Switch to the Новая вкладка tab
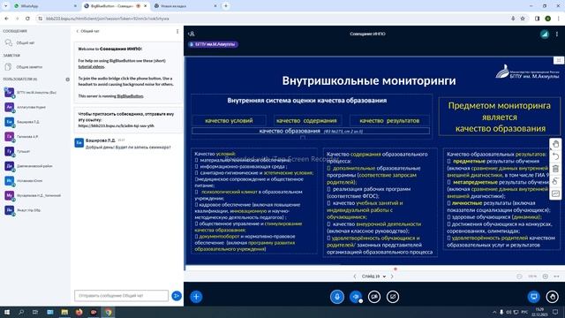Image resolution: width=565 pixels, height=318 pixels. point(185,6)
